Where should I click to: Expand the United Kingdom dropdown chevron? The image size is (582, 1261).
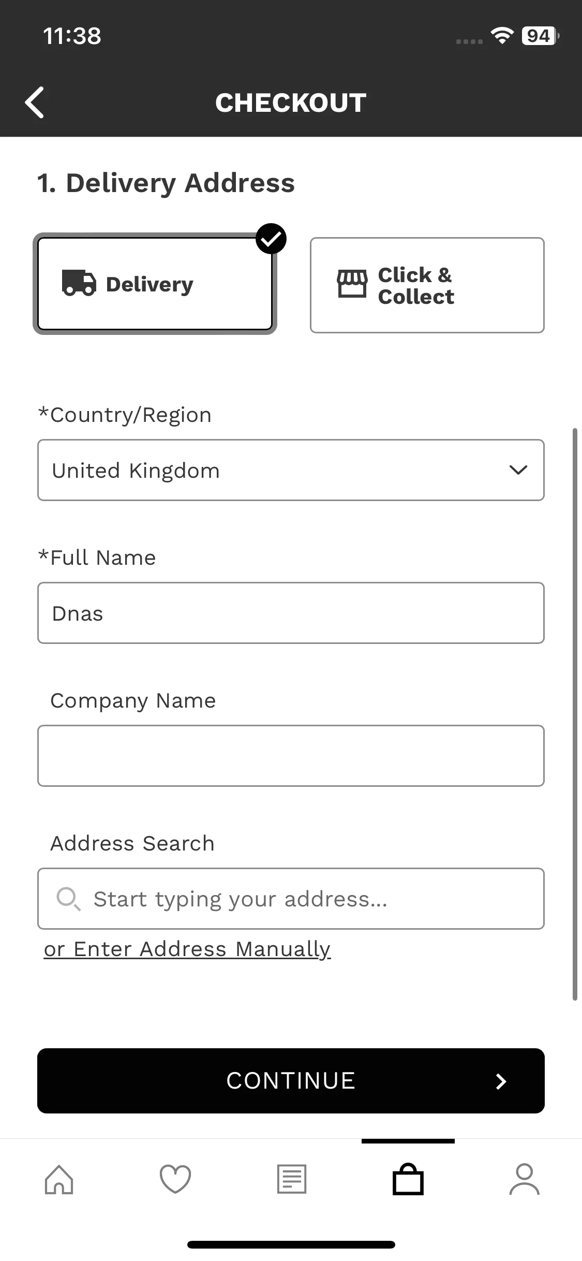518,470
